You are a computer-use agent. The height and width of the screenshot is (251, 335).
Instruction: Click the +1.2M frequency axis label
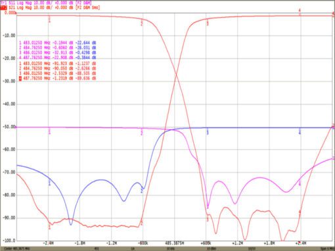coord(238,243)
